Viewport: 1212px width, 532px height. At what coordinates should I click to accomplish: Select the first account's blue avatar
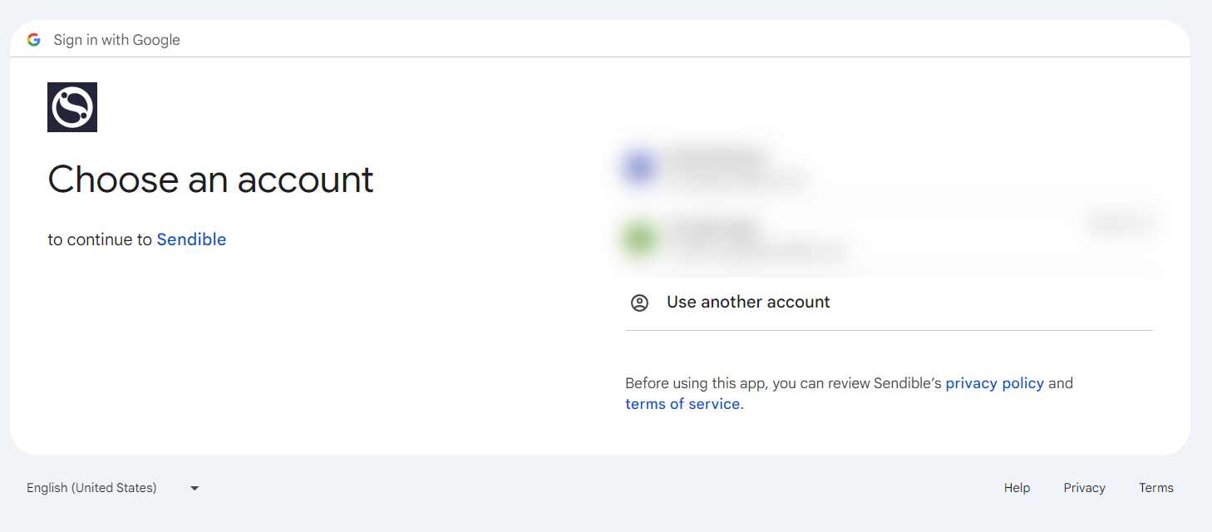coord(639,168)
